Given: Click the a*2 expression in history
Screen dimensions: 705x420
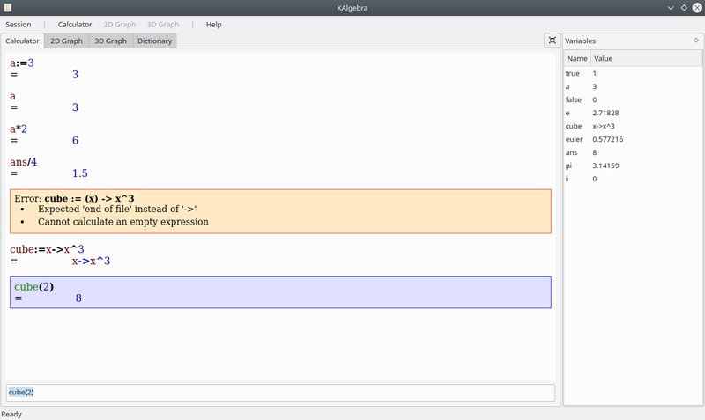Looking at the screenshot, I should [x=19, y=129].
